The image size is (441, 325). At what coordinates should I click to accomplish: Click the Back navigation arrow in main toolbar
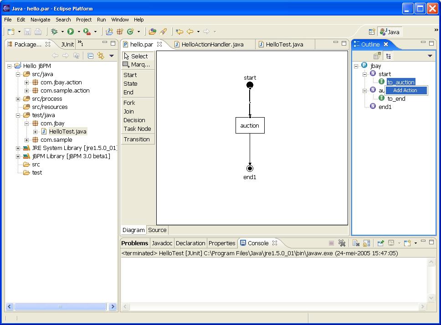pyautogui.click(x=190, y=31)
